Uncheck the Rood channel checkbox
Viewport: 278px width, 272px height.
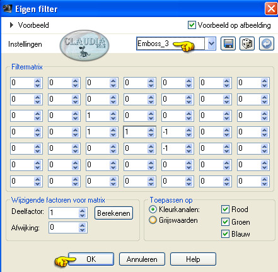coord(225,210)
